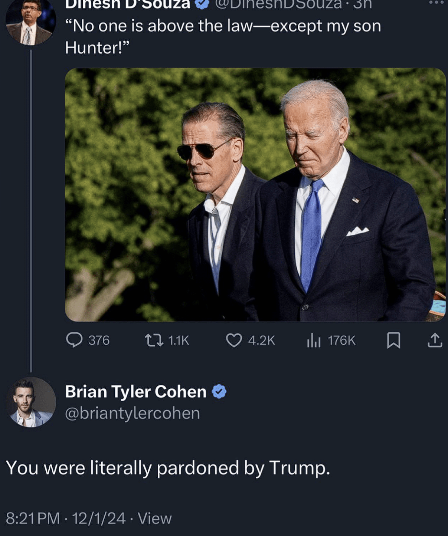Click the reply icon with 376 comments

74,340
